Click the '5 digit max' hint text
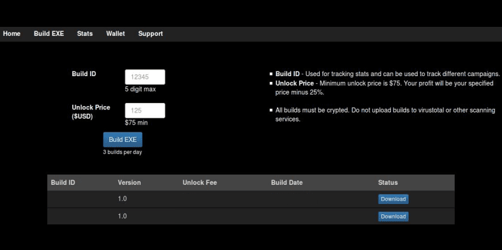 tap(140, 90)
